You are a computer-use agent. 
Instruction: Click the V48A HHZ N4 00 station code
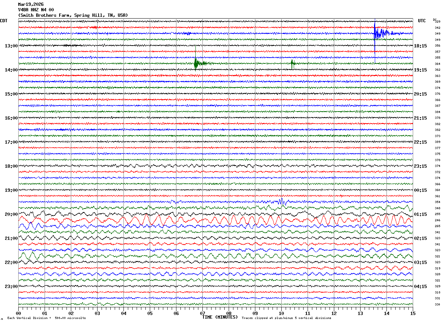[36, 10]
